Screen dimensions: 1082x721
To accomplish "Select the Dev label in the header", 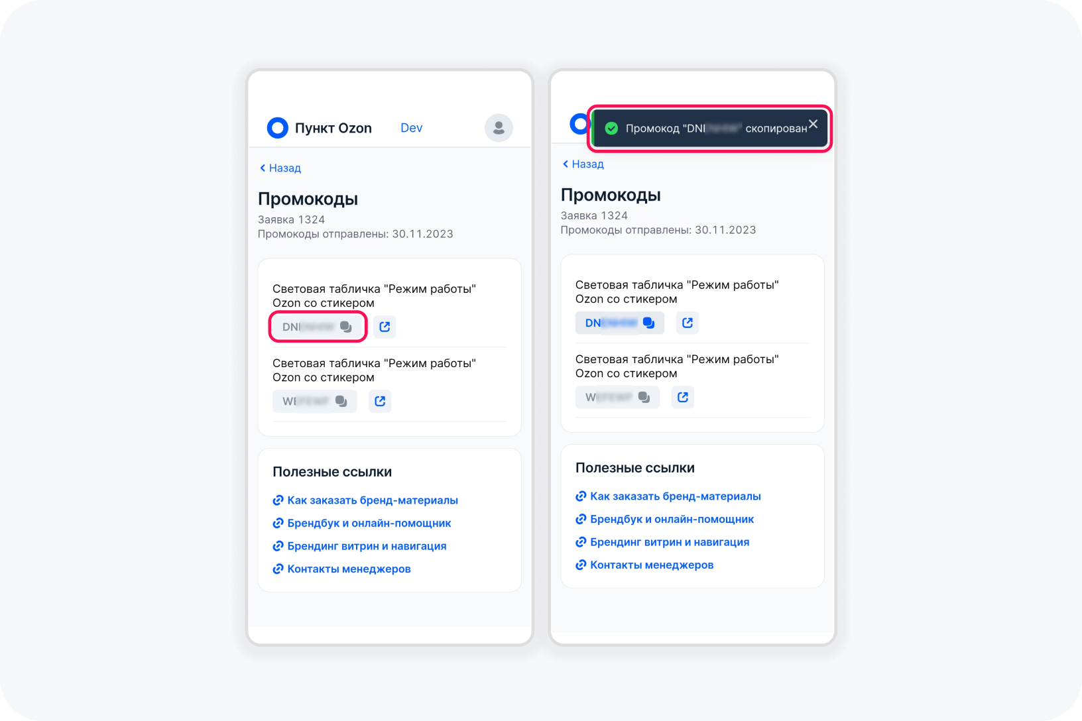I will (x=411, y=128).
